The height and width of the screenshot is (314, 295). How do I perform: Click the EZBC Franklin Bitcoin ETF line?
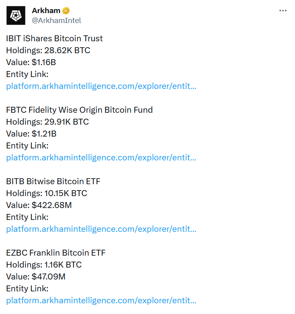click(56, 253)
